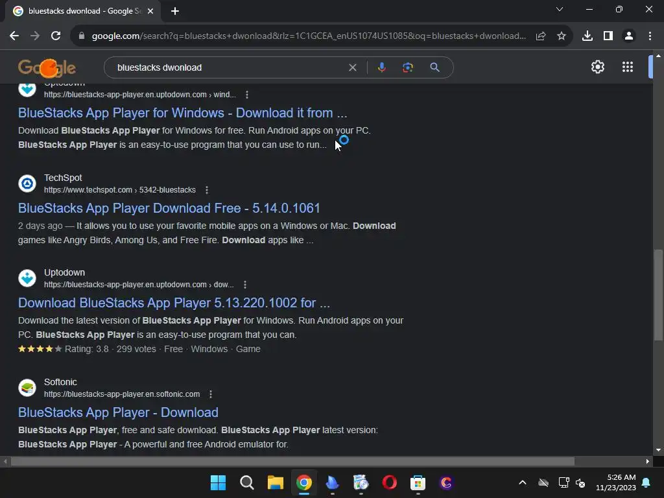
Task: Open more options for Softonic result
Action: pyautogui.click(x=211, y=394)
